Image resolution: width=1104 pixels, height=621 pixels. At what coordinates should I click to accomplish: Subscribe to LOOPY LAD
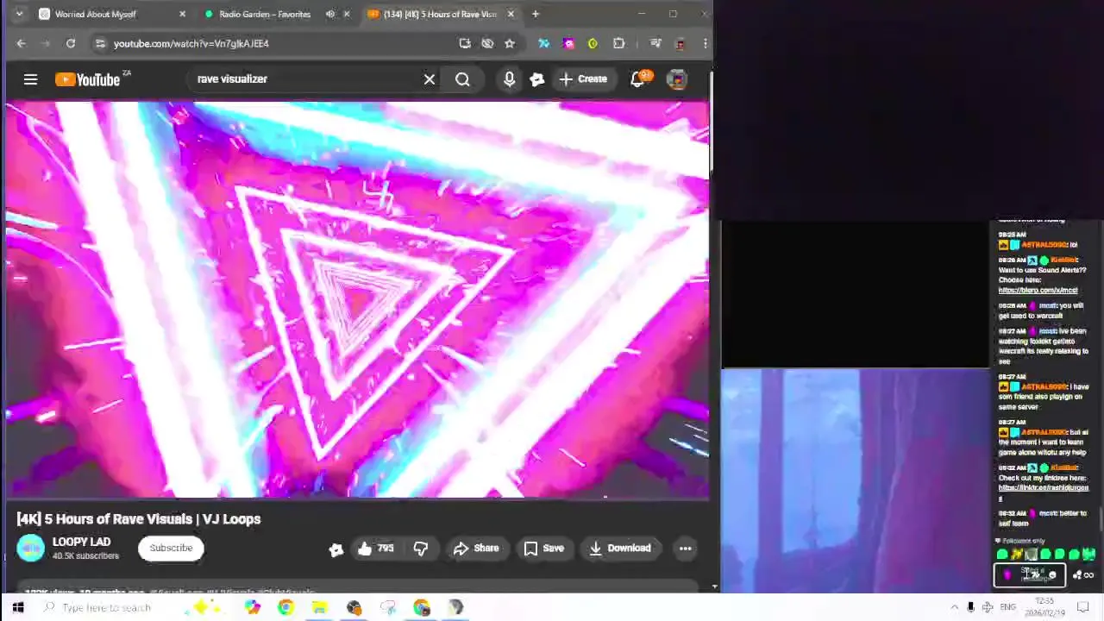click(171, 548)
